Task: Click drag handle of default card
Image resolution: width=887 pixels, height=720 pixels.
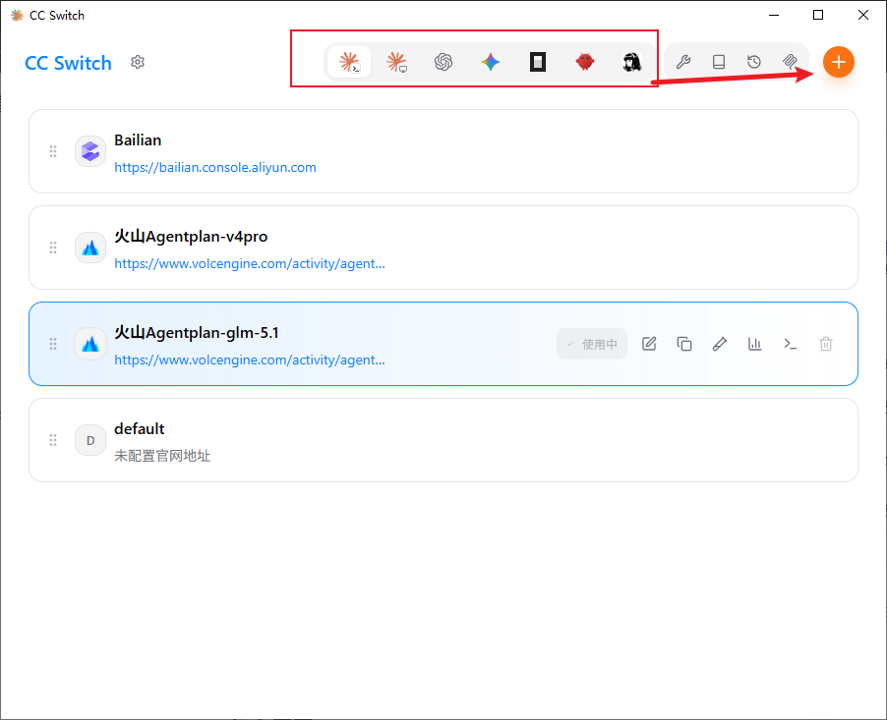Action: coord(53,440)
